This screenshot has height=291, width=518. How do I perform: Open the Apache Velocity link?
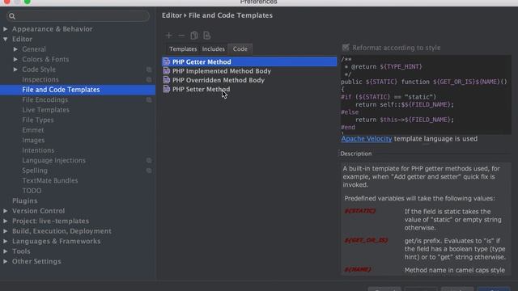point(367,138)
